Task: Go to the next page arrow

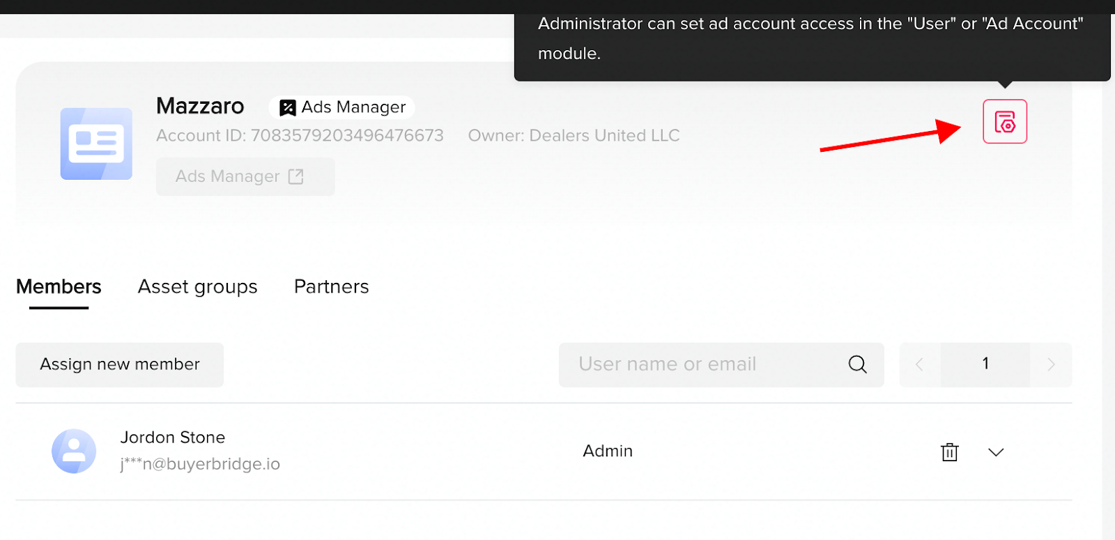Action: pos(1051,364)
